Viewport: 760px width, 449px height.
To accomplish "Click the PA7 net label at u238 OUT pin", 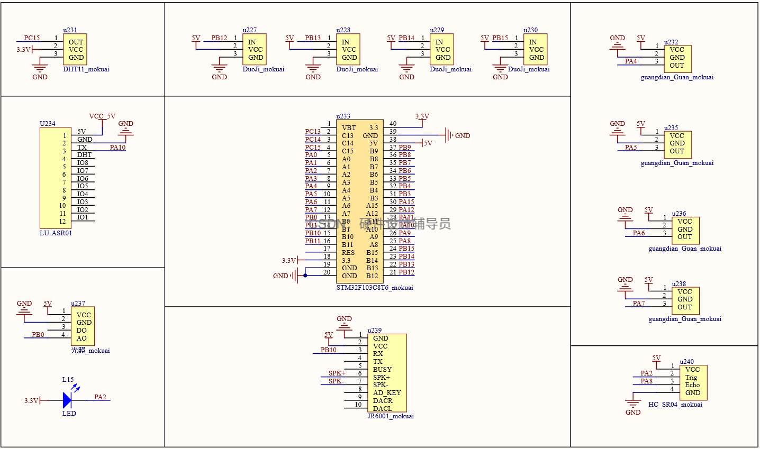I will [639, 304].
